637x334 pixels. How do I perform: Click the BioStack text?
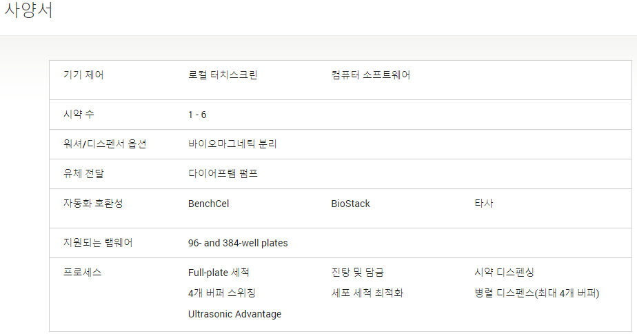(x=351, y=204)
